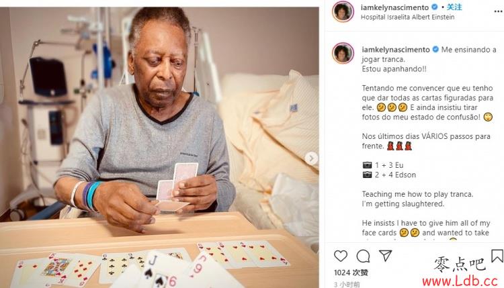Open header profile avatar of iamkelynascimento
Screen dimensions: 504x288
click(343, 11)
